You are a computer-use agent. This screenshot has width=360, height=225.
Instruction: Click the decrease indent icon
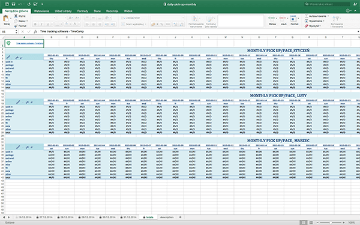pyautogui.click(x=107, y=24)
